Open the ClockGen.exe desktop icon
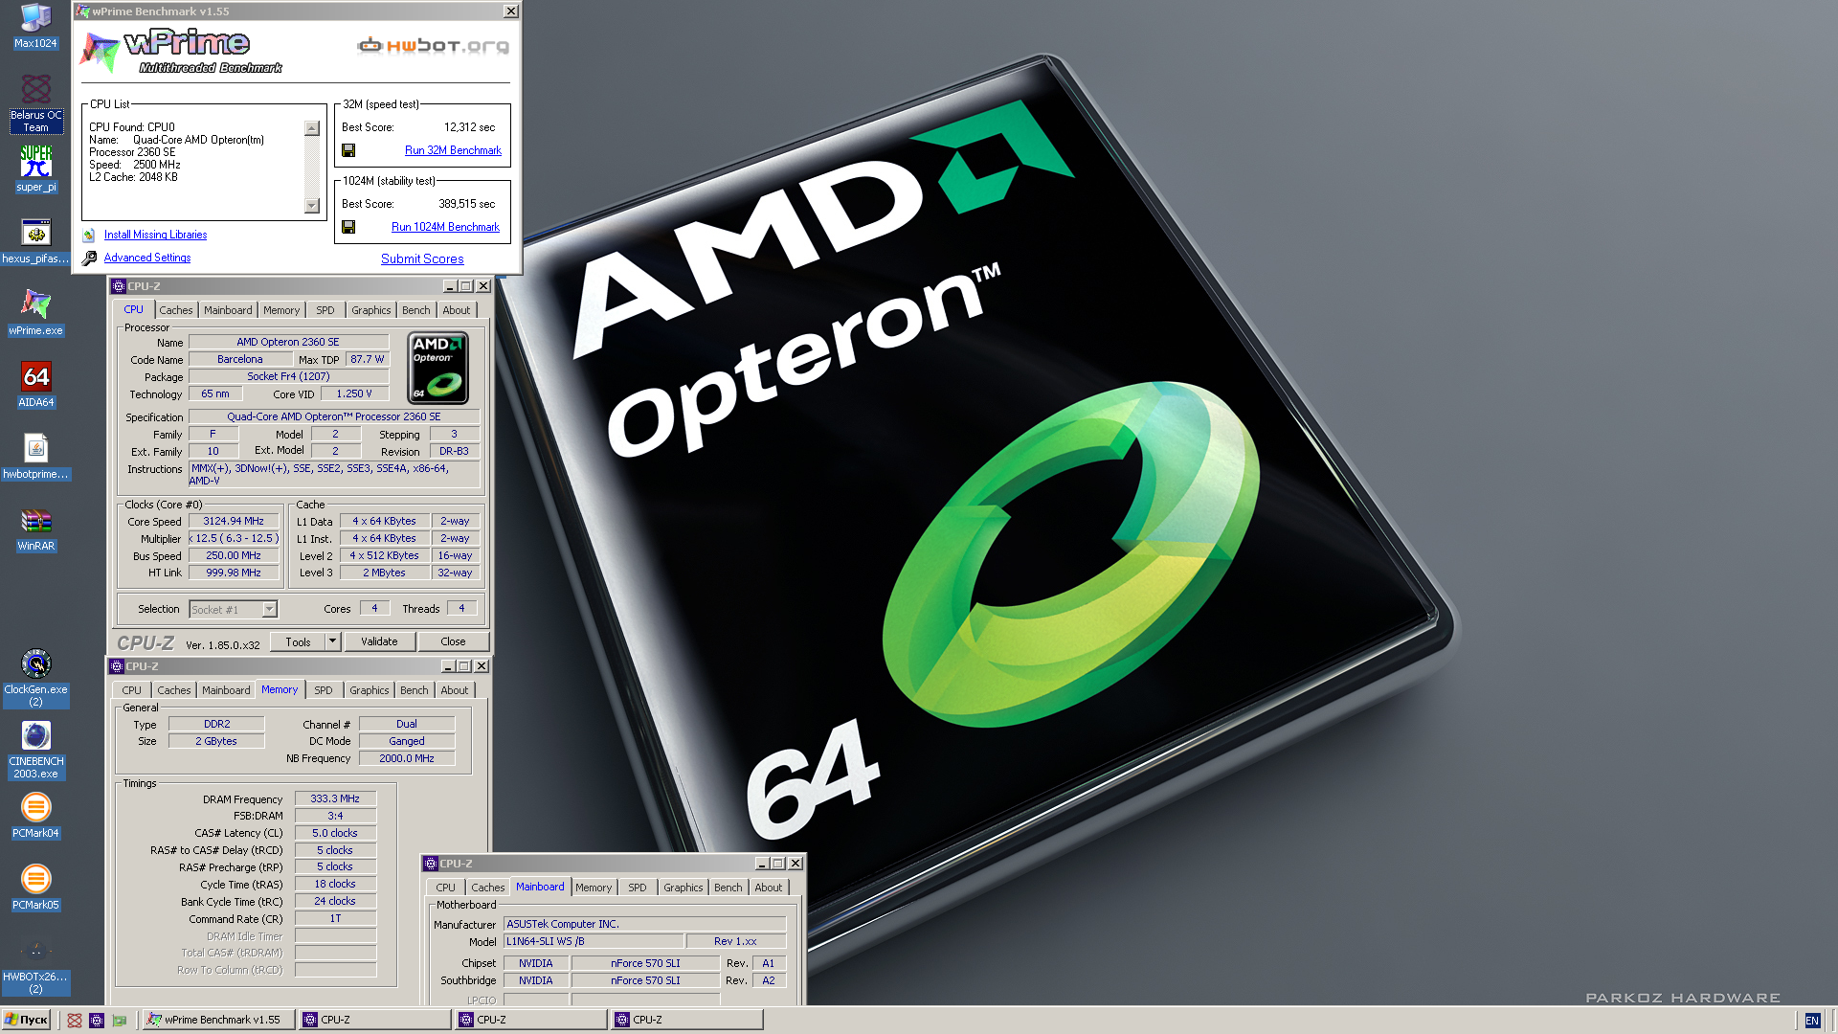The width and height of the screenshot is (1838, 1034). [x=35, y=678]
